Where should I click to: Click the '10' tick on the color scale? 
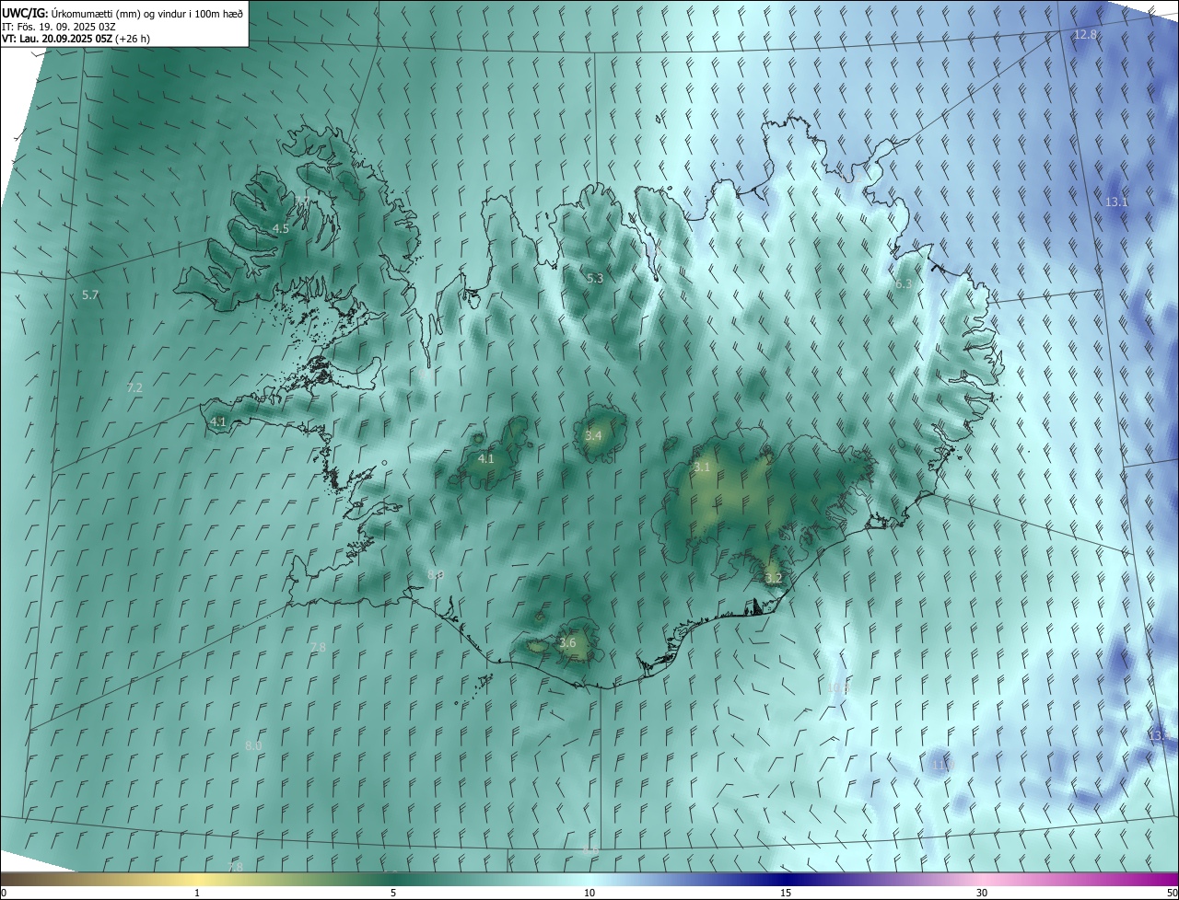click(x=589, y=894)
